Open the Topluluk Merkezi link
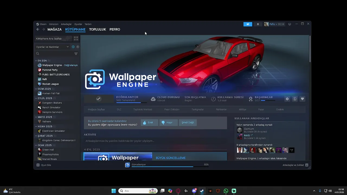Viewport: 347px width, 195px height. point(143,109)
